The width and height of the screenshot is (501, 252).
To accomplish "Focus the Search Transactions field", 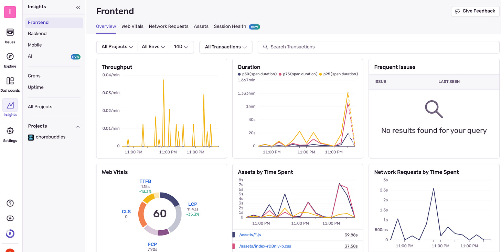I will [379, 47].
